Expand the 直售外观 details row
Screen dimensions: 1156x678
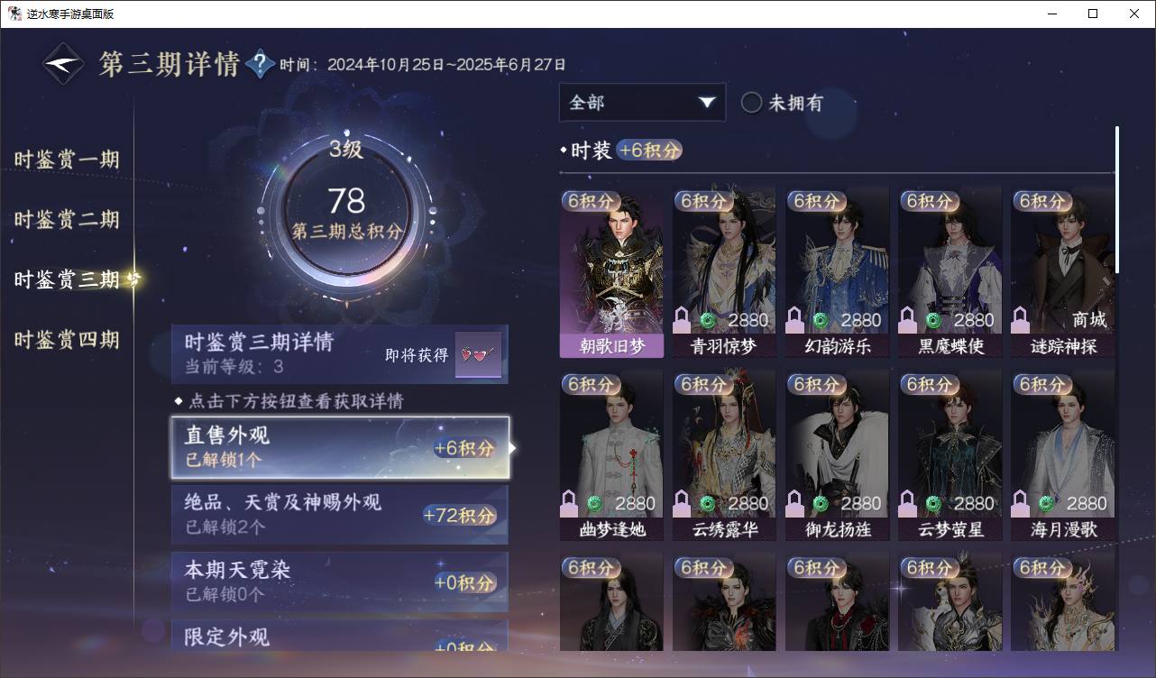point(340,447)
